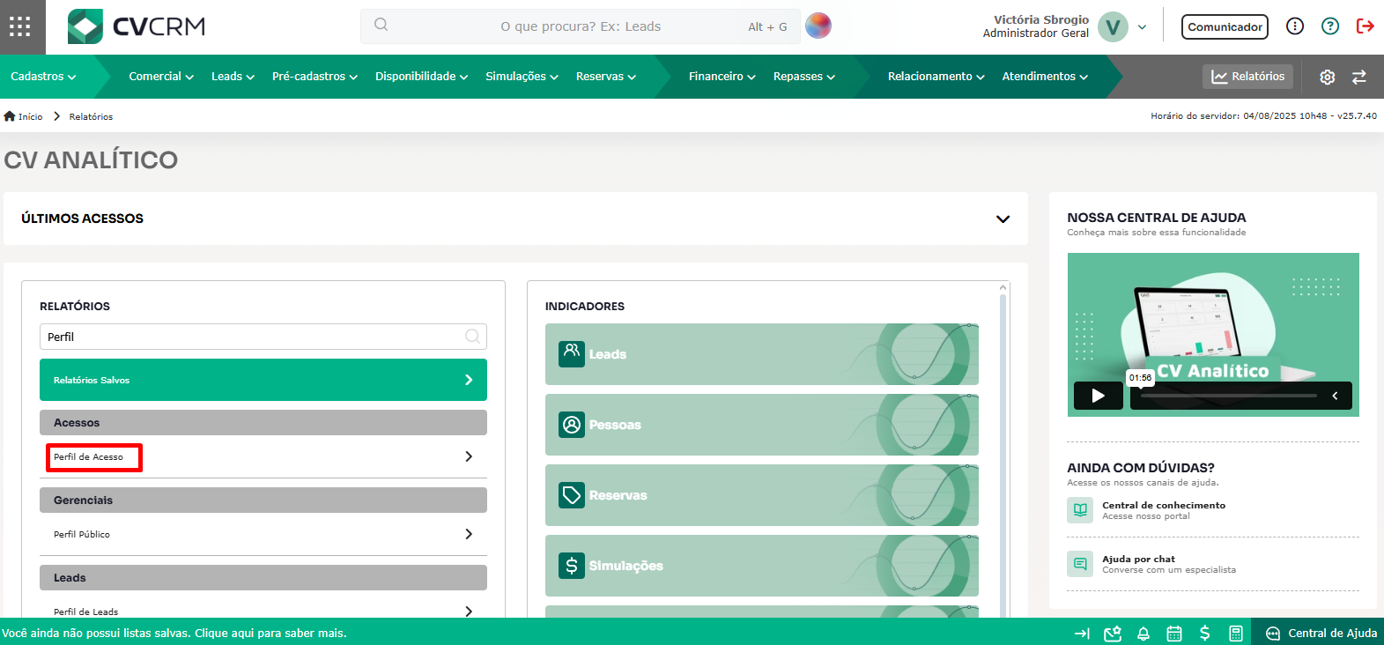Open Relatórios Salvos green button
This screenshot has width=1384, height=645.
tap(263, 380)
